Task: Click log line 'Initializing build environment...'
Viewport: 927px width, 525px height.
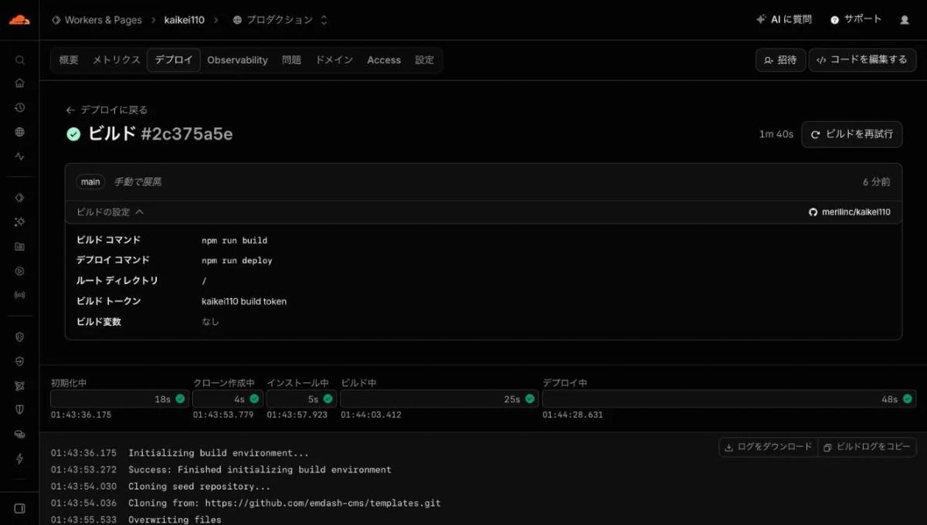Action: coord(219,453)
